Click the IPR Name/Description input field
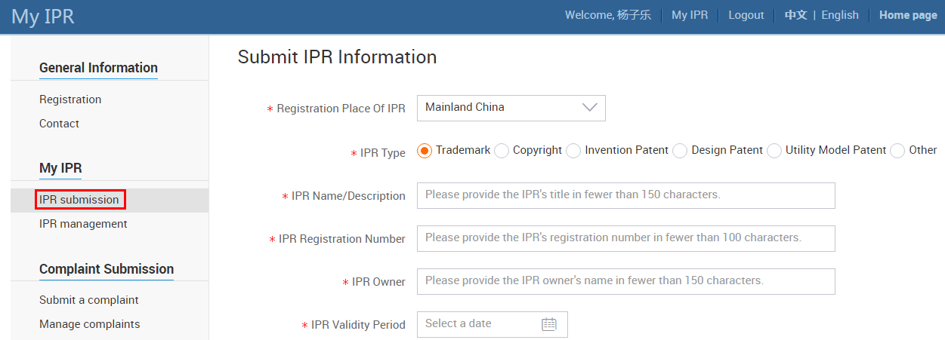The width and height of the screenshot is (945, 340). 626,195
